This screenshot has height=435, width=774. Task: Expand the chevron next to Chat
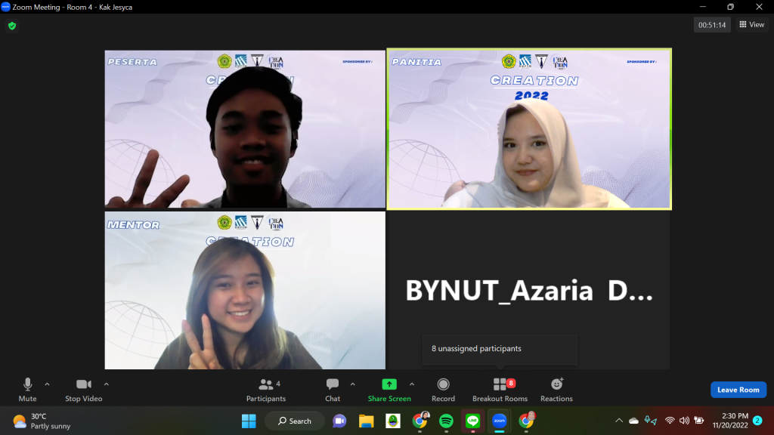(352, 384)
